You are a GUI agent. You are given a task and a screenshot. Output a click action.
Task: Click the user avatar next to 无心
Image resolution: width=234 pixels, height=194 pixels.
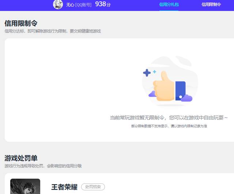58,4
